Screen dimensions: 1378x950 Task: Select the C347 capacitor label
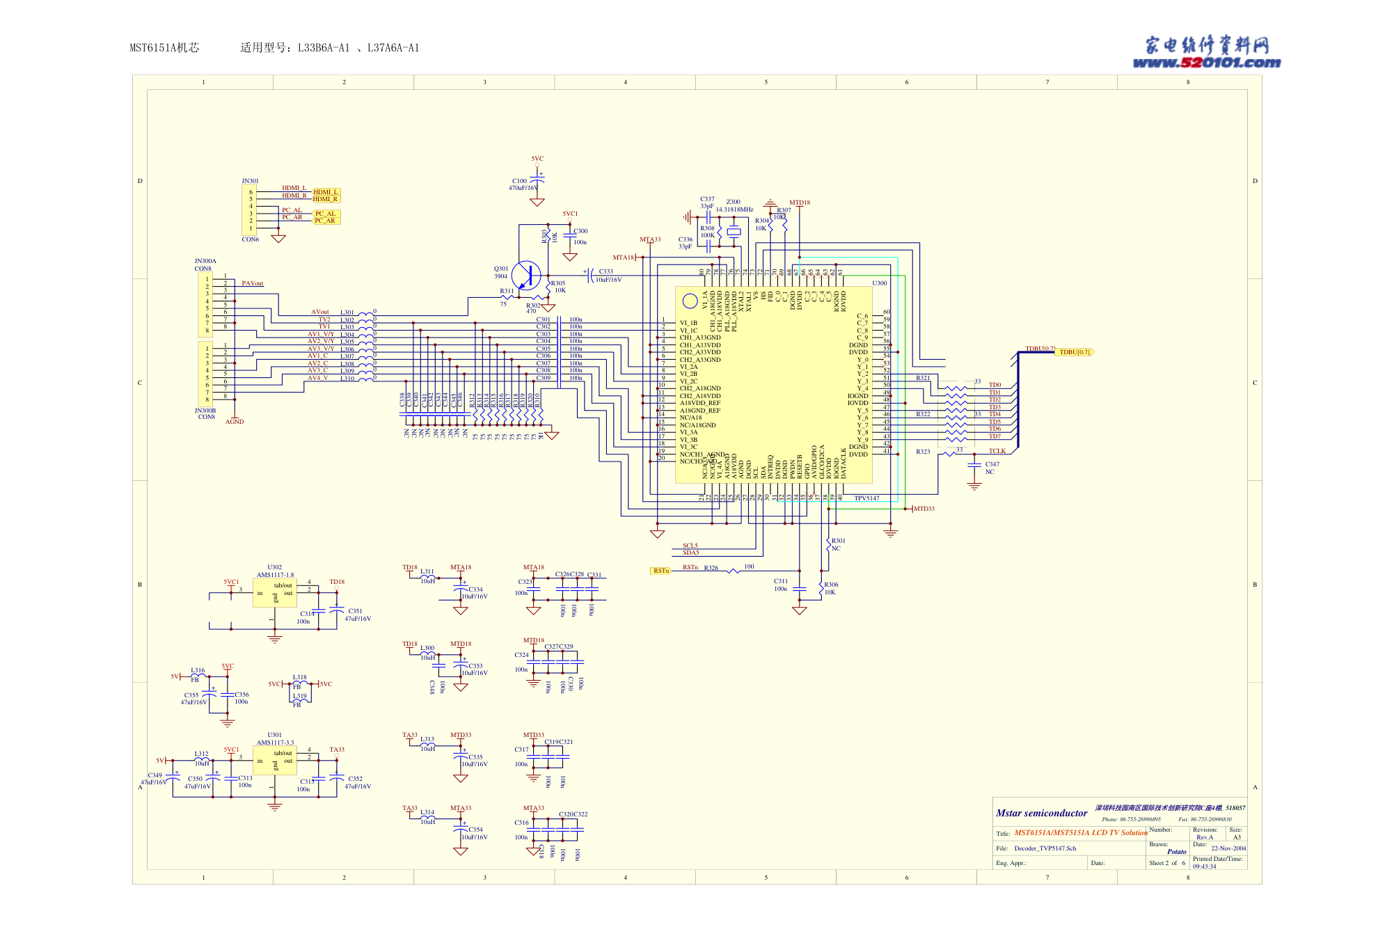click(992, 464)
